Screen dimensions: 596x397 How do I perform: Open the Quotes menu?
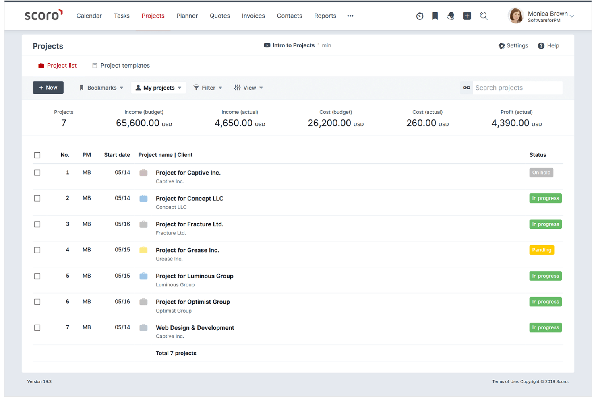tap(220, 16)
